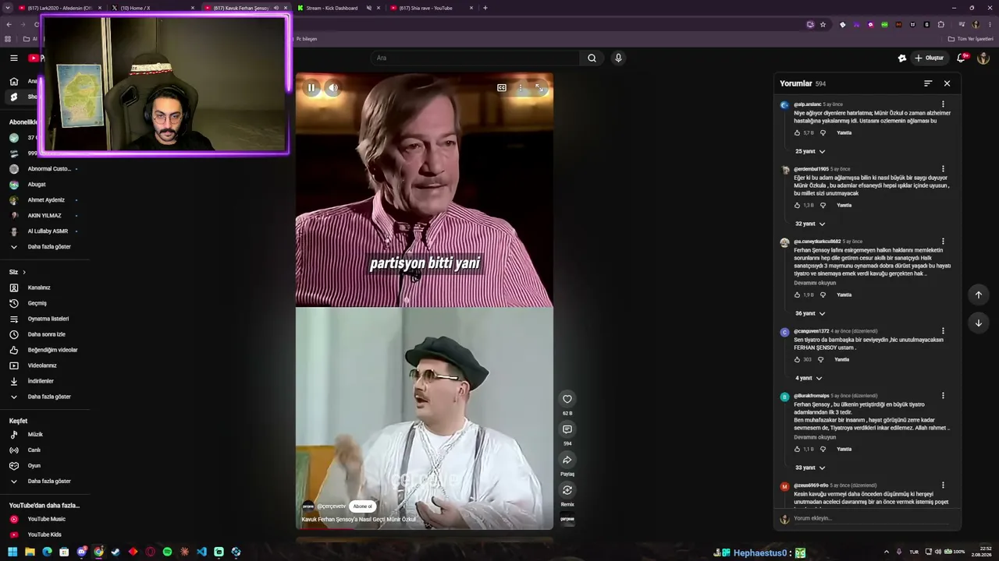Reply to @alp.arslanc's comment with Yanıtla

tap(844, 133)
